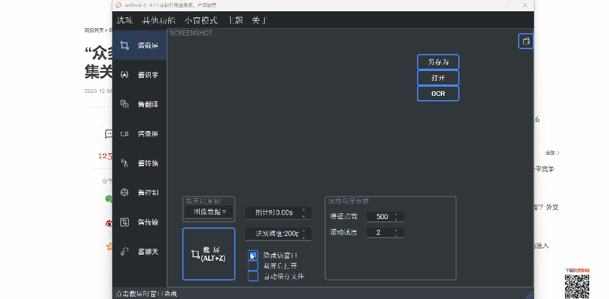Click the folder icon button at panel corner

coord(526,41)
